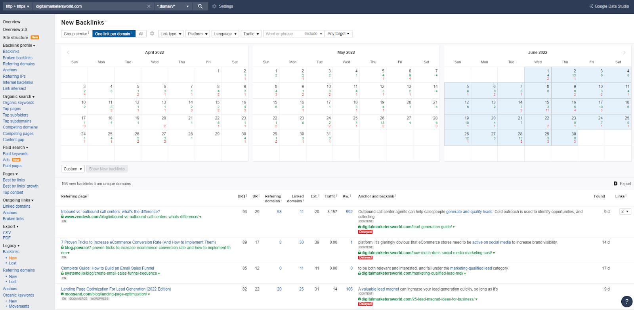Open Referring domains under Backlink profile

click(19, 64)
